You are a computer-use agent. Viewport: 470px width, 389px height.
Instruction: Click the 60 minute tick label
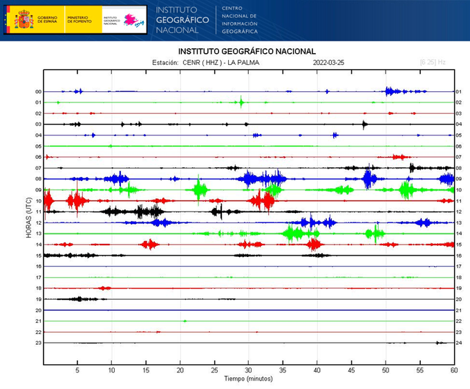coord(453,370)
